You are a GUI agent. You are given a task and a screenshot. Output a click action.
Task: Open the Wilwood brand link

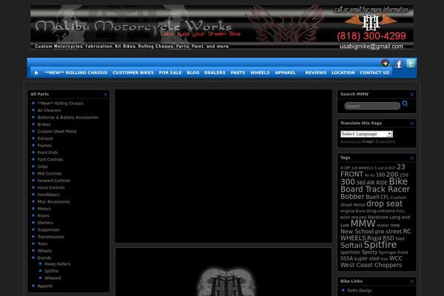click(53, 278)
